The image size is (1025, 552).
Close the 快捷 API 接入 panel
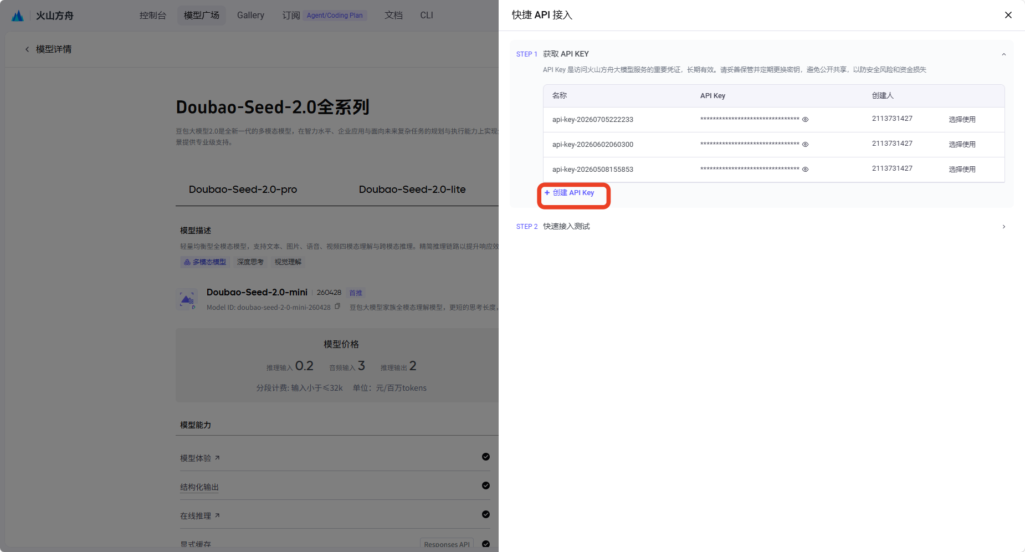click(x=1008, y=15)
